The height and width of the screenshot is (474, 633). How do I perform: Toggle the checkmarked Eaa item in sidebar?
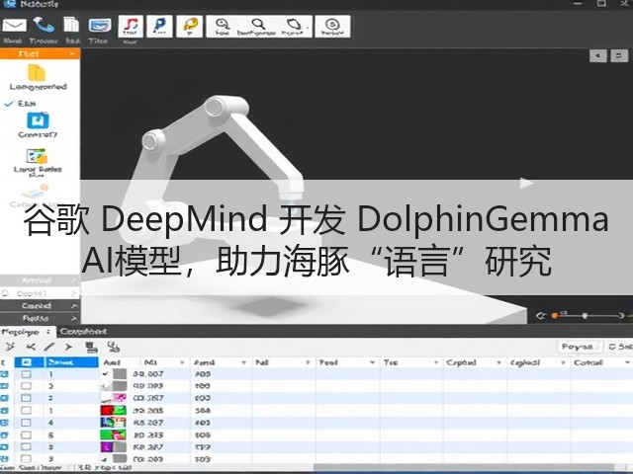pos(21,104)
